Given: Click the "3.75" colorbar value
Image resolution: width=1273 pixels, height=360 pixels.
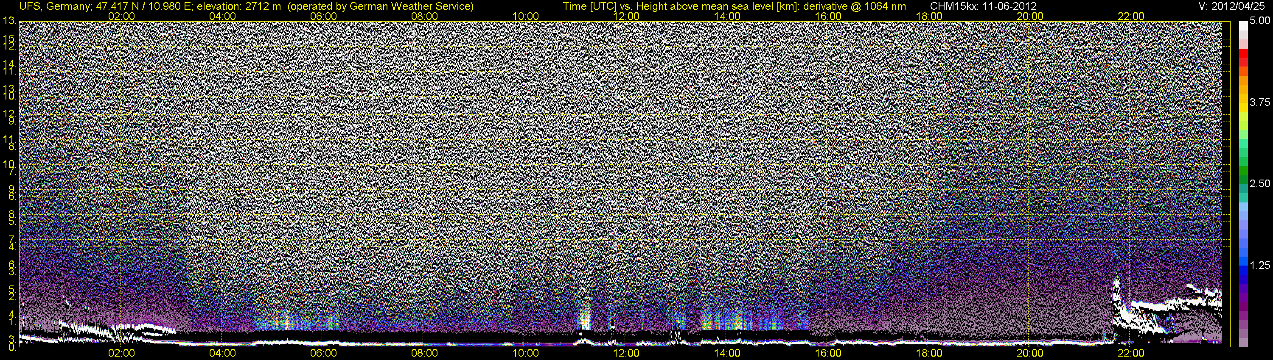Looking at the screenshot, I should [1260, 102].
